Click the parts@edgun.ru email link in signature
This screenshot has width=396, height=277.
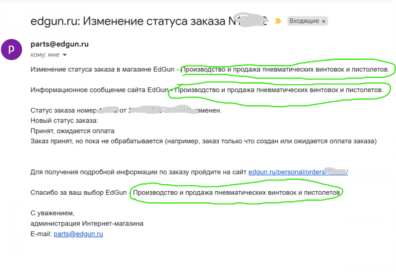(78, 234)
